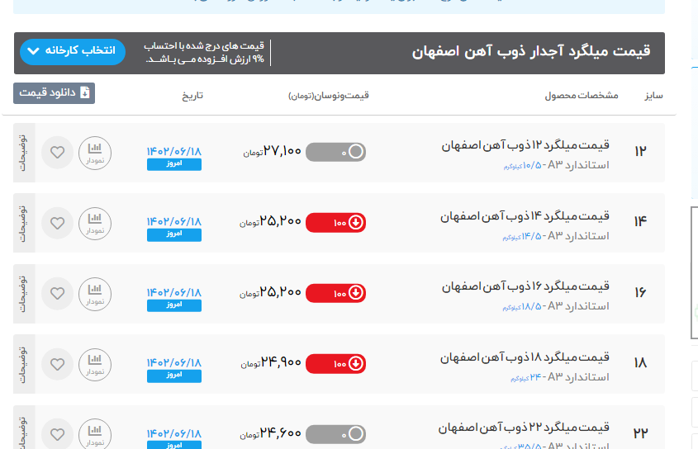698x449 pixels.
Task: Favorite the size 12 rebar with heart
Action: click(57, 153)
